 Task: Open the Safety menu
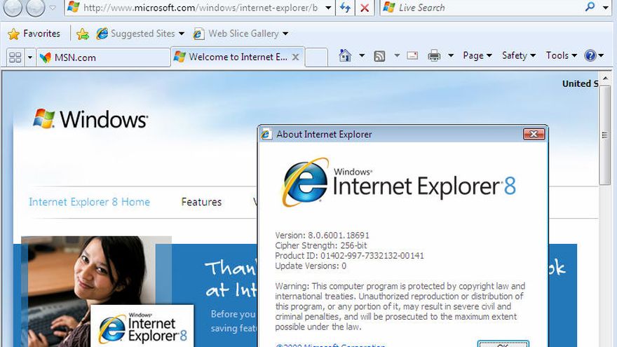point(518,55)
